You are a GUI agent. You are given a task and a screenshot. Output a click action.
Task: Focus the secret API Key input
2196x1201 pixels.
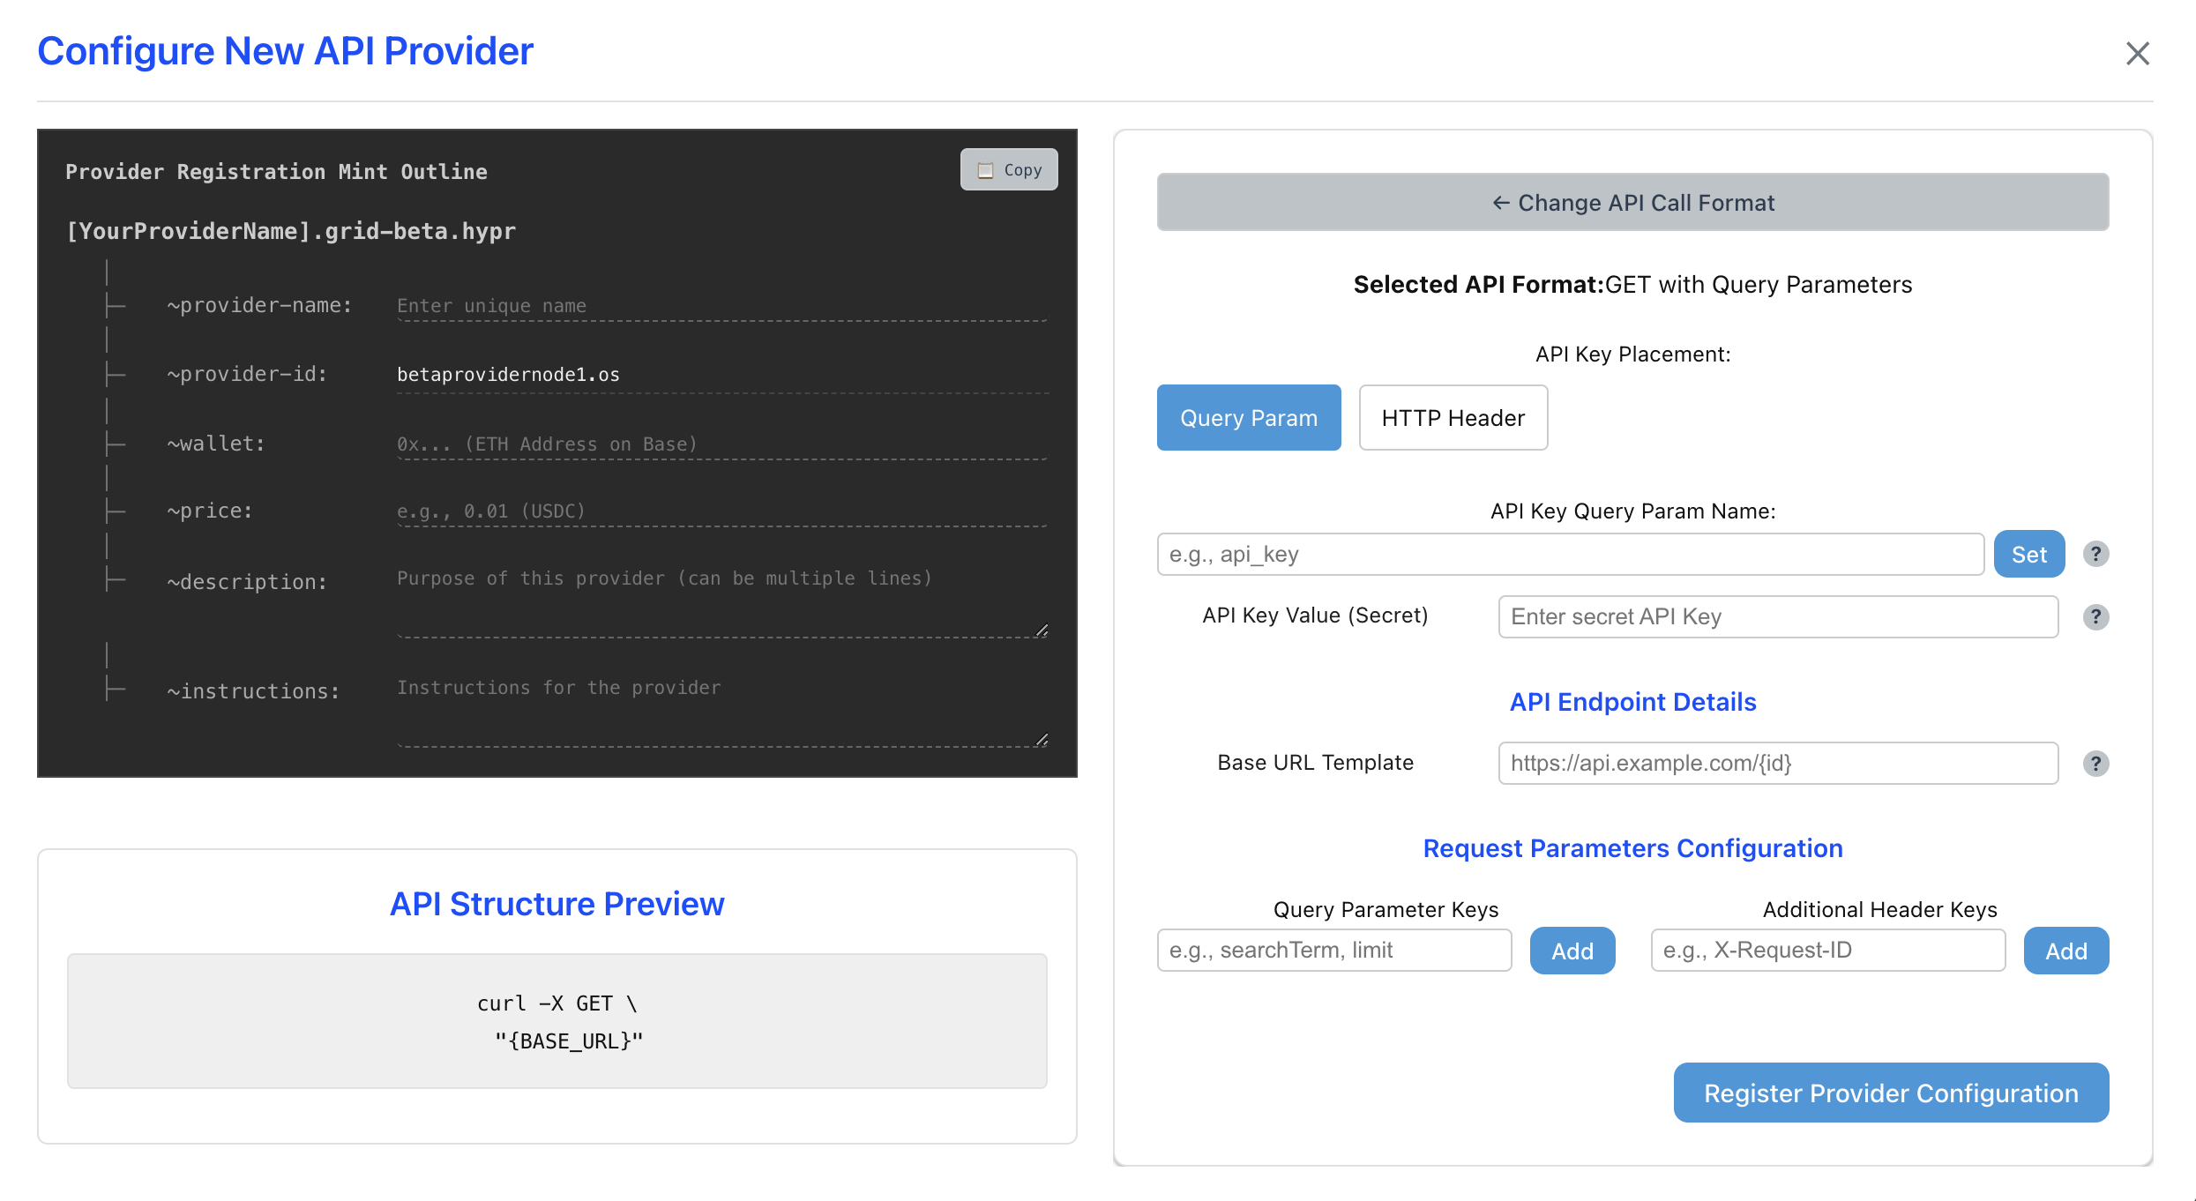pyautogui.click(x=1778, y=616)
